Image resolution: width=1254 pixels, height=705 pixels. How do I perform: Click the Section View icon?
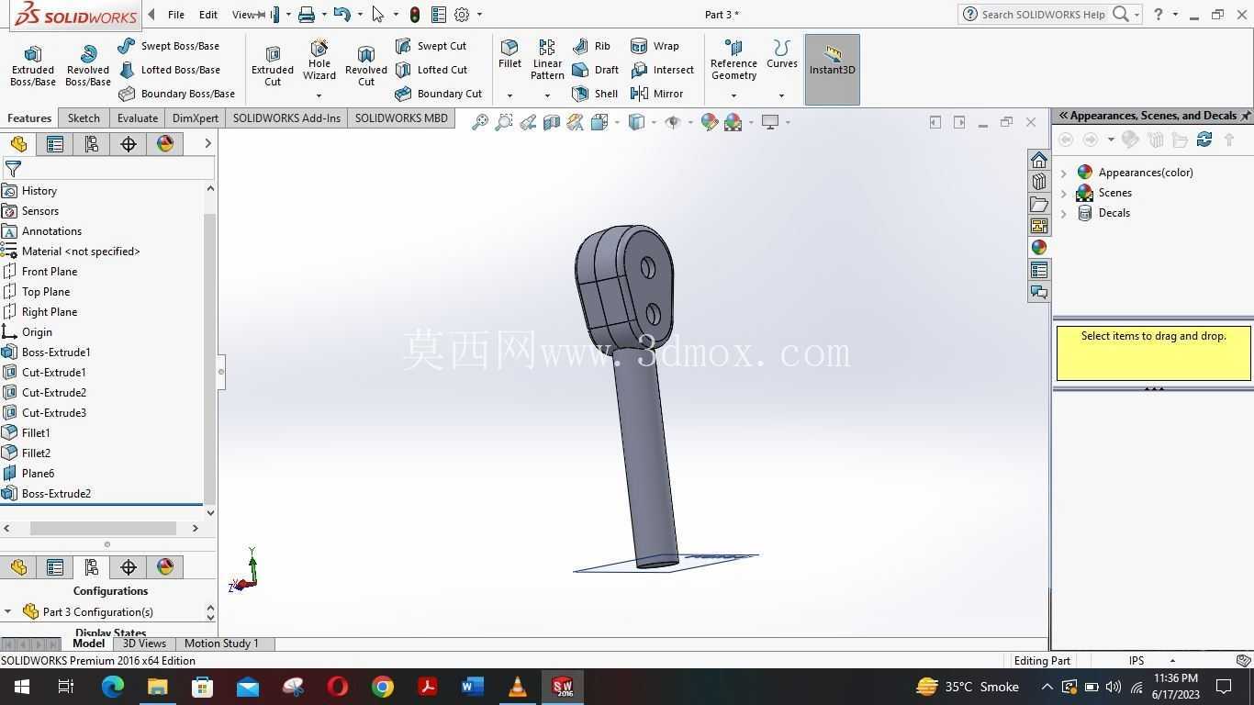pyautogui.click(x=552, y=122)
